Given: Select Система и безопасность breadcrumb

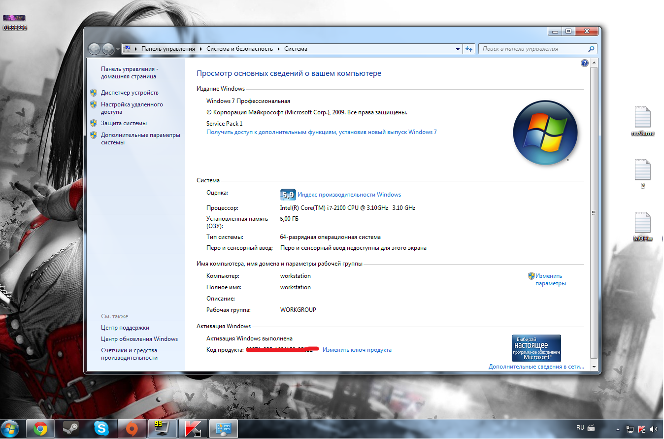Looking at the screenshot, I should pos(239,49).
